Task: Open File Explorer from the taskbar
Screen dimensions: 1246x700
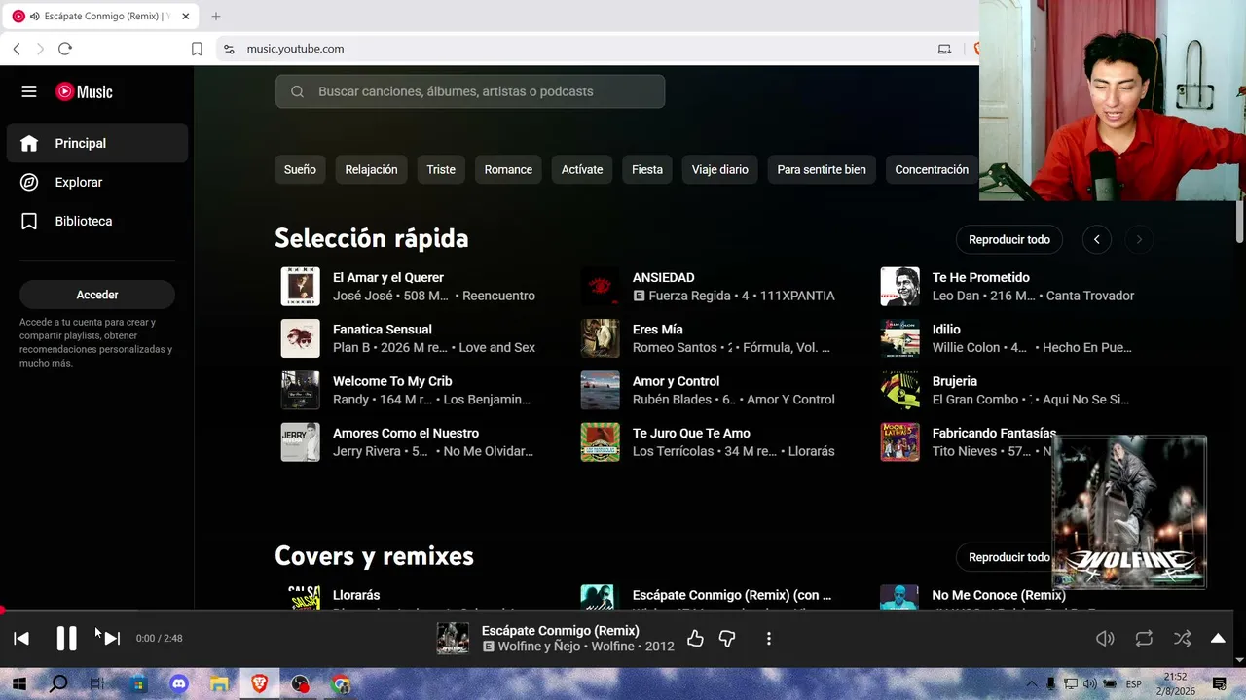Action: click(x=219, y=684)
